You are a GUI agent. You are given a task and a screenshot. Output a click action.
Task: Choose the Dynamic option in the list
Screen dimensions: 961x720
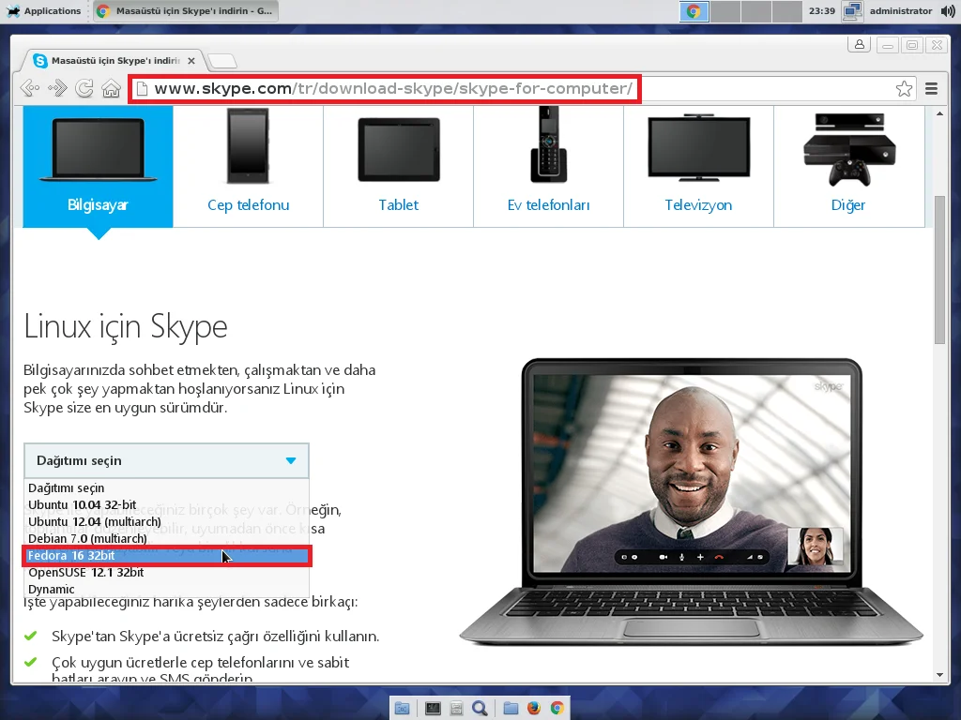167,589
